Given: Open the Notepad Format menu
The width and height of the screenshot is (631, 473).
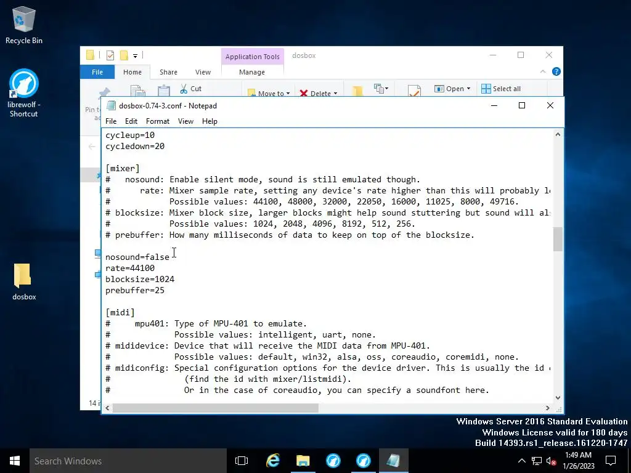Looking at the screenshot, I should (158, 121).
